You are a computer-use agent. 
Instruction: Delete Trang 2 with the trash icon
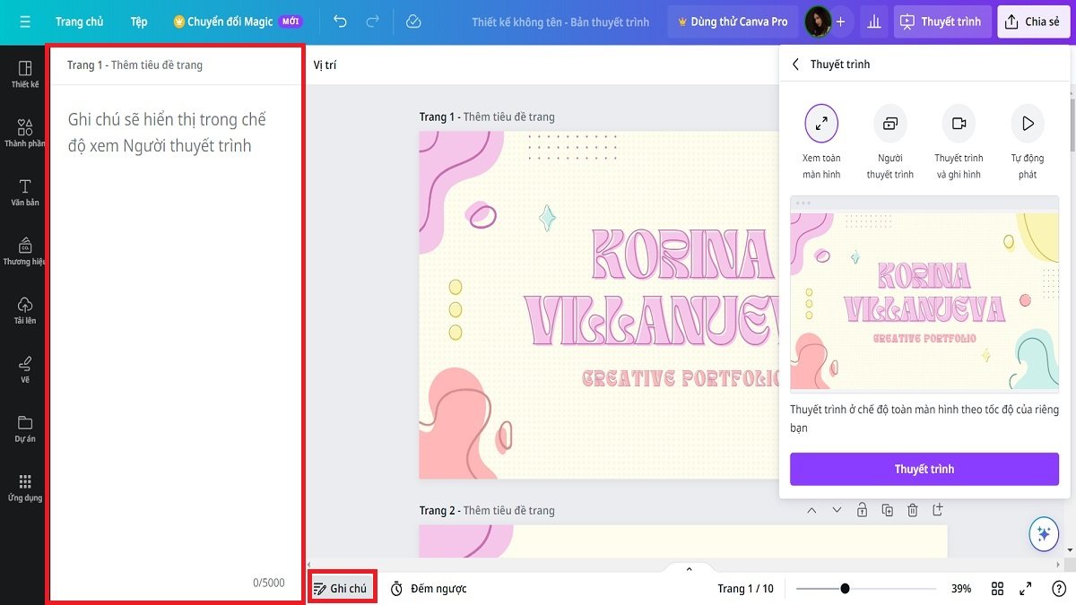912,509
